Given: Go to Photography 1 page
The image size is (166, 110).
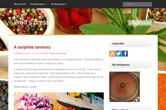Looking at the screenshot, I should (38, 4).
